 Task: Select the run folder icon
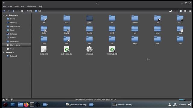[x=44, y=39]
